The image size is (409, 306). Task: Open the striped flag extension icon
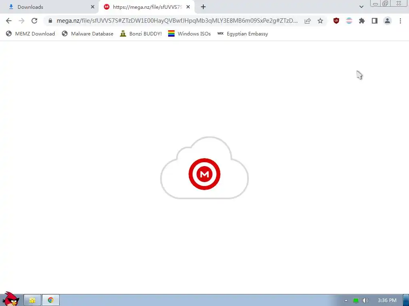(x=349, y=21)
